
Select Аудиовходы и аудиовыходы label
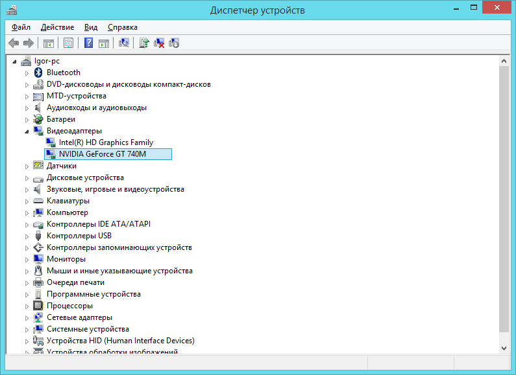tap(97, 108)
